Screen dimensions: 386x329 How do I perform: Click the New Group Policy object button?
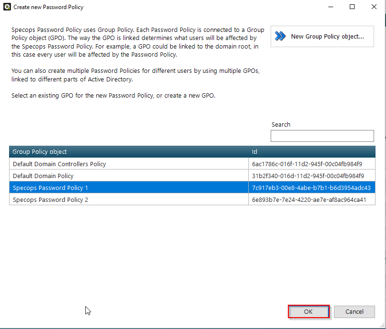(322, 36)
